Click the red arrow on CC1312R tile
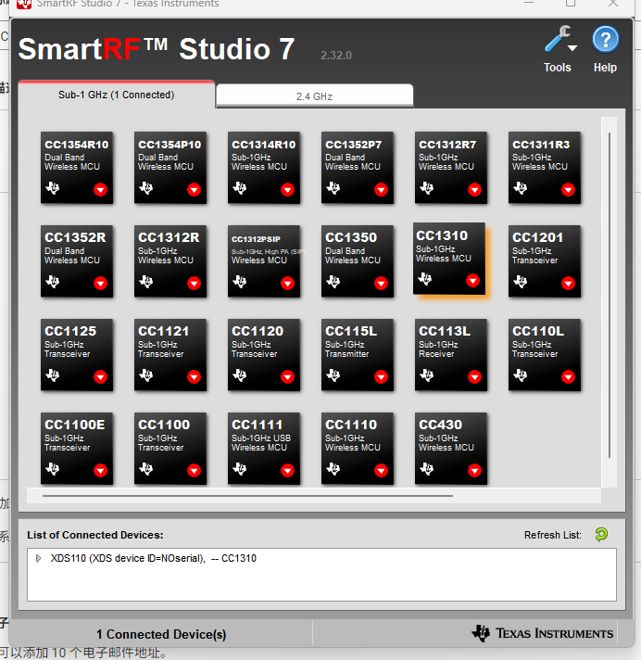The width and height of the screenshot is (641, 660). tap(194, 284)
